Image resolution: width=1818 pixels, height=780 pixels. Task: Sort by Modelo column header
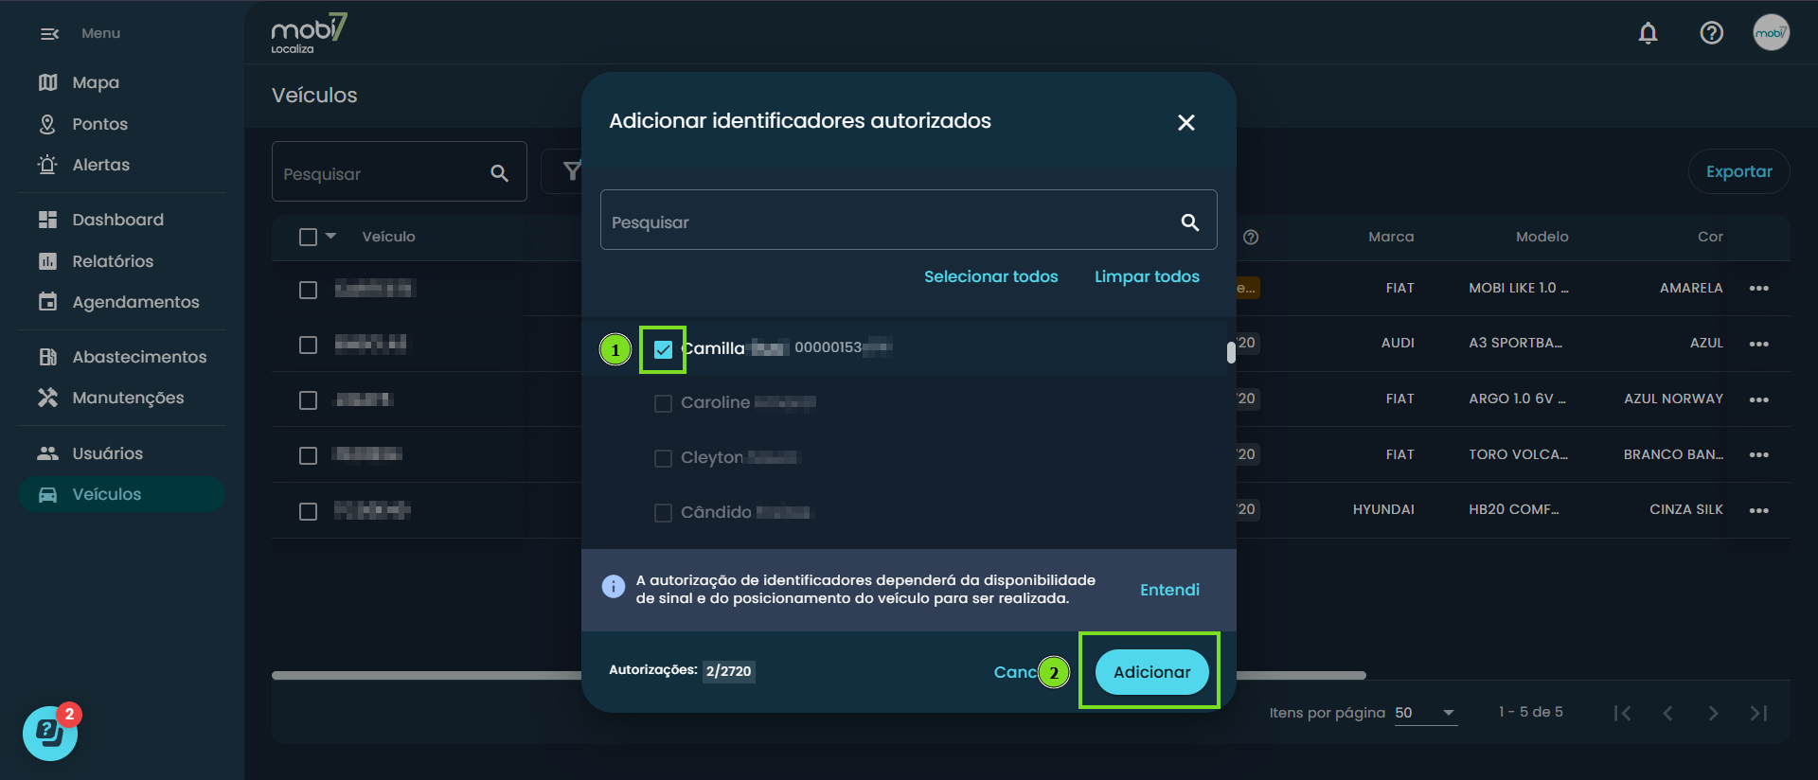pos(1542,237)
